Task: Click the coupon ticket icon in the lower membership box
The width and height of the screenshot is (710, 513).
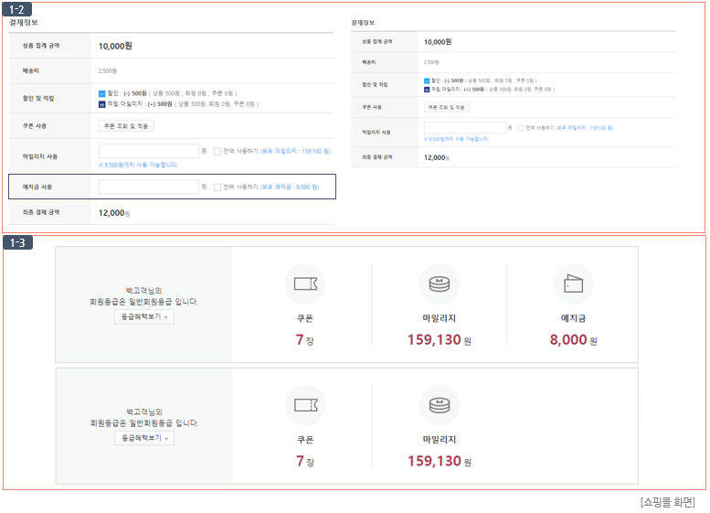Action: [x=304, y=405]
